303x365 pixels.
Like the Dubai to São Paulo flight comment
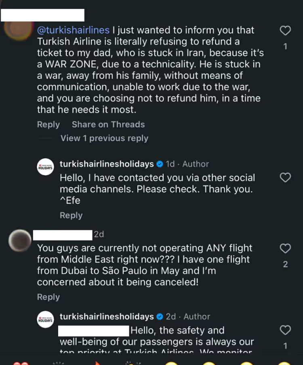pos(285,248)
